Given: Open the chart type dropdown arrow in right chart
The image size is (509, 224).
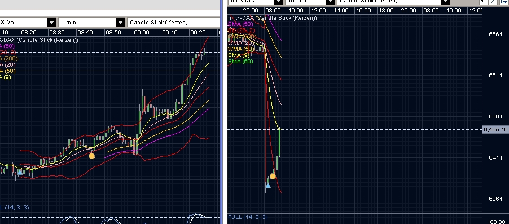Looking at the screenshot, I should click(x=445, y=2).
